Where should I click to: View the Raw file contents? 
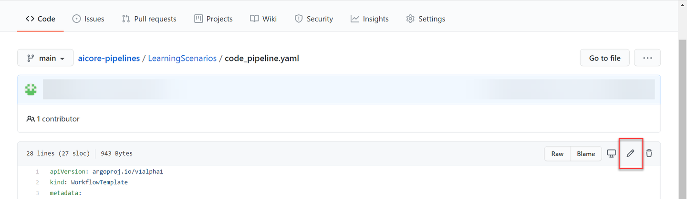click(557, 154)
